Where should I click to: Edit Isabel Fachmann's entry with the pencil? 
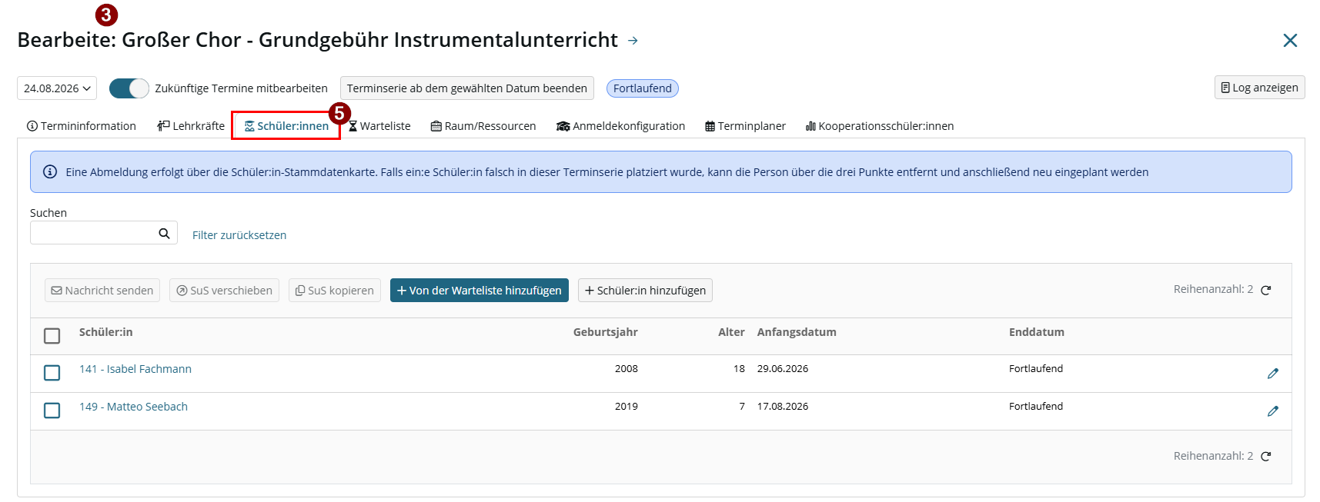pyautogui.click(x=1273, y=374)
